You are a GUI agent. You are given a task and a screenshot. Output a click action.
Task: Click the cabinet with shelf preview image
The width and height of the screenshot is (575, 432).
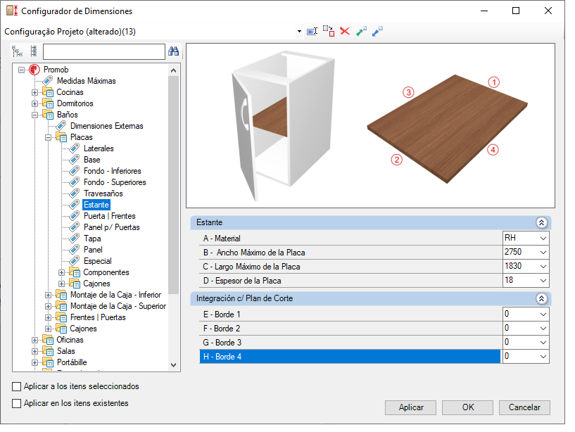click(x=283, y=125)
